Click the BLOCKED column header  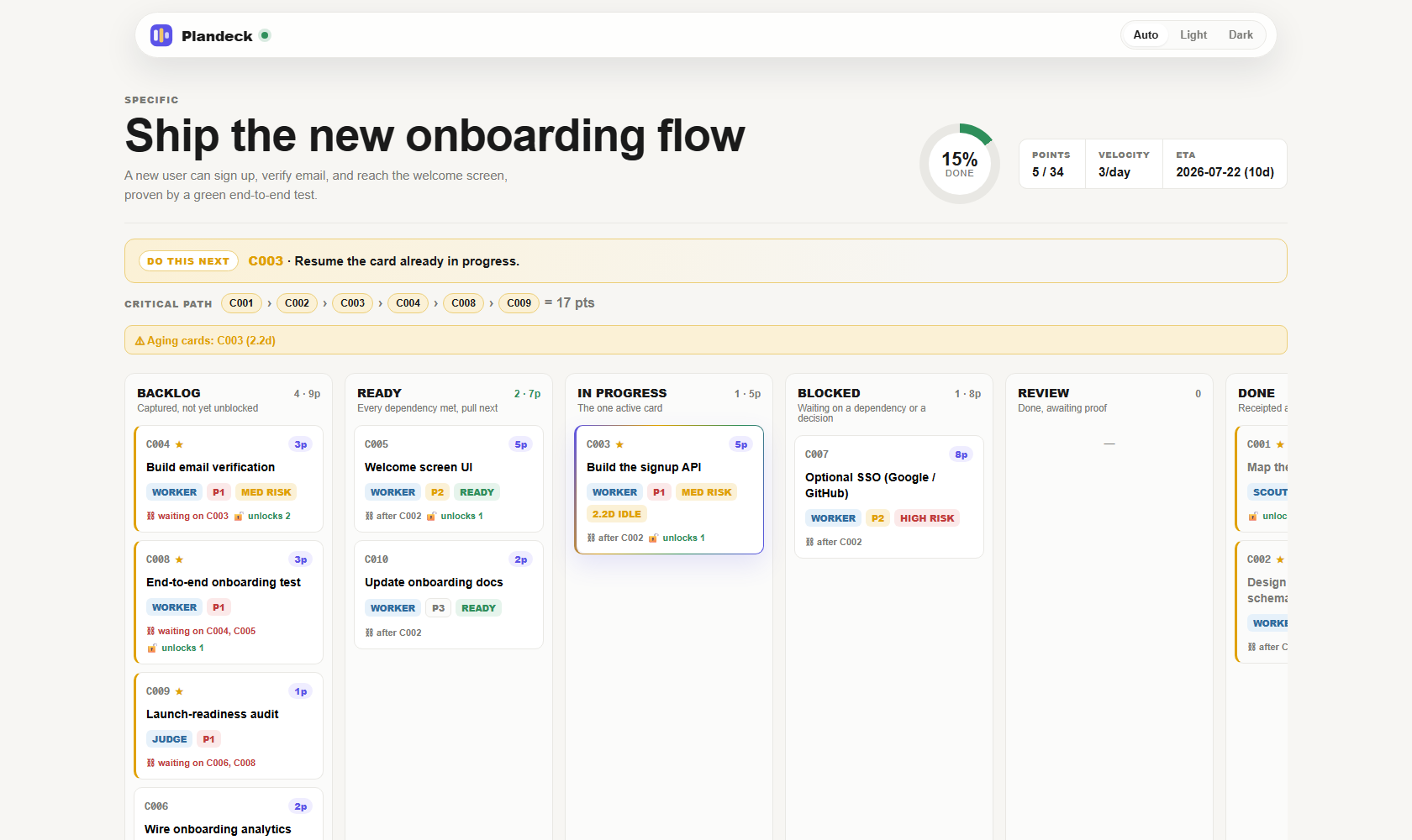click(829, 393)
